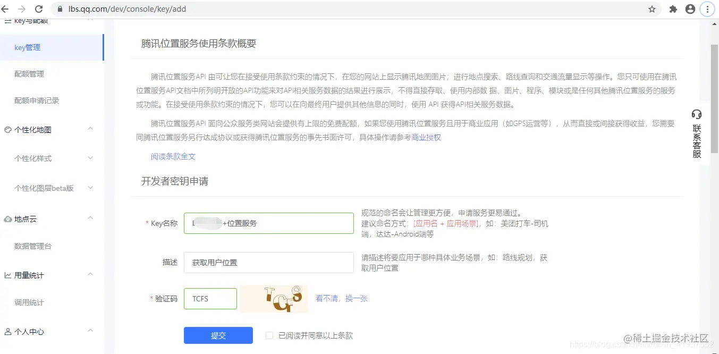719x354 pixels.
Task: Click the 开发者密钥申请 heading
Action: [174, 181]
